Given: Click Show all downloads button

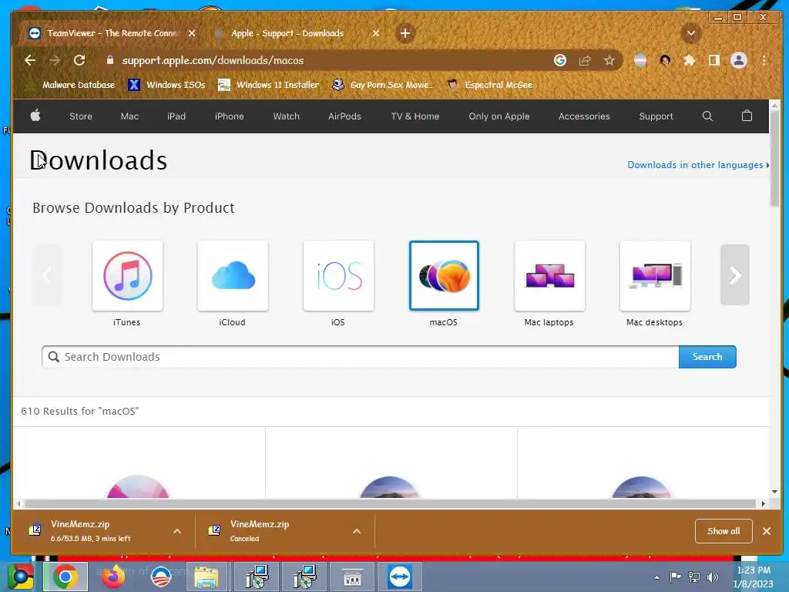Looking at the screenshot, I should tap(724, 531).
